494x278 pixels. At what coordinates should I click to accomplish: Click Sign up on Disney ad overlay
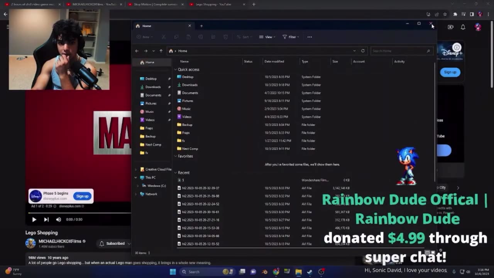pyautogui.click(x=82, y=196)
